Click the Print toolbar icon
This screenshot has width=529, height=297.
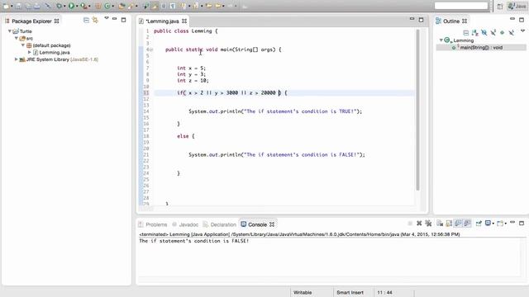[x=36, y=6]
